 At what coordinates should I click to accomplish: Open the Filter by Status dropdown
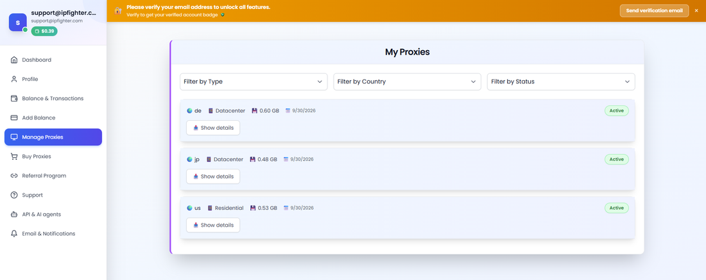tap(561, 82)
